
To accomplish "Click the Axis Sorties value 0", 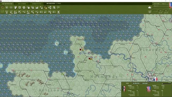I will click(x=137, y=85).
